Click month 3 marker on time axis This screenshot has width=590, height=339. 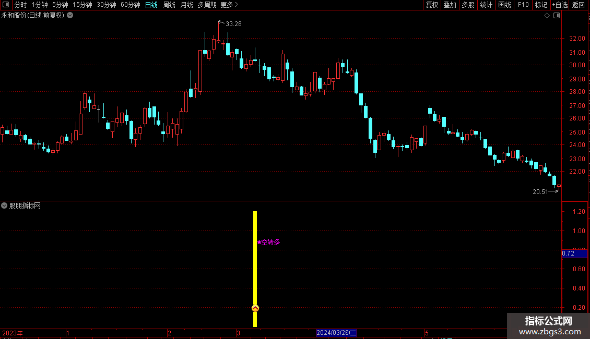[238, 333]
